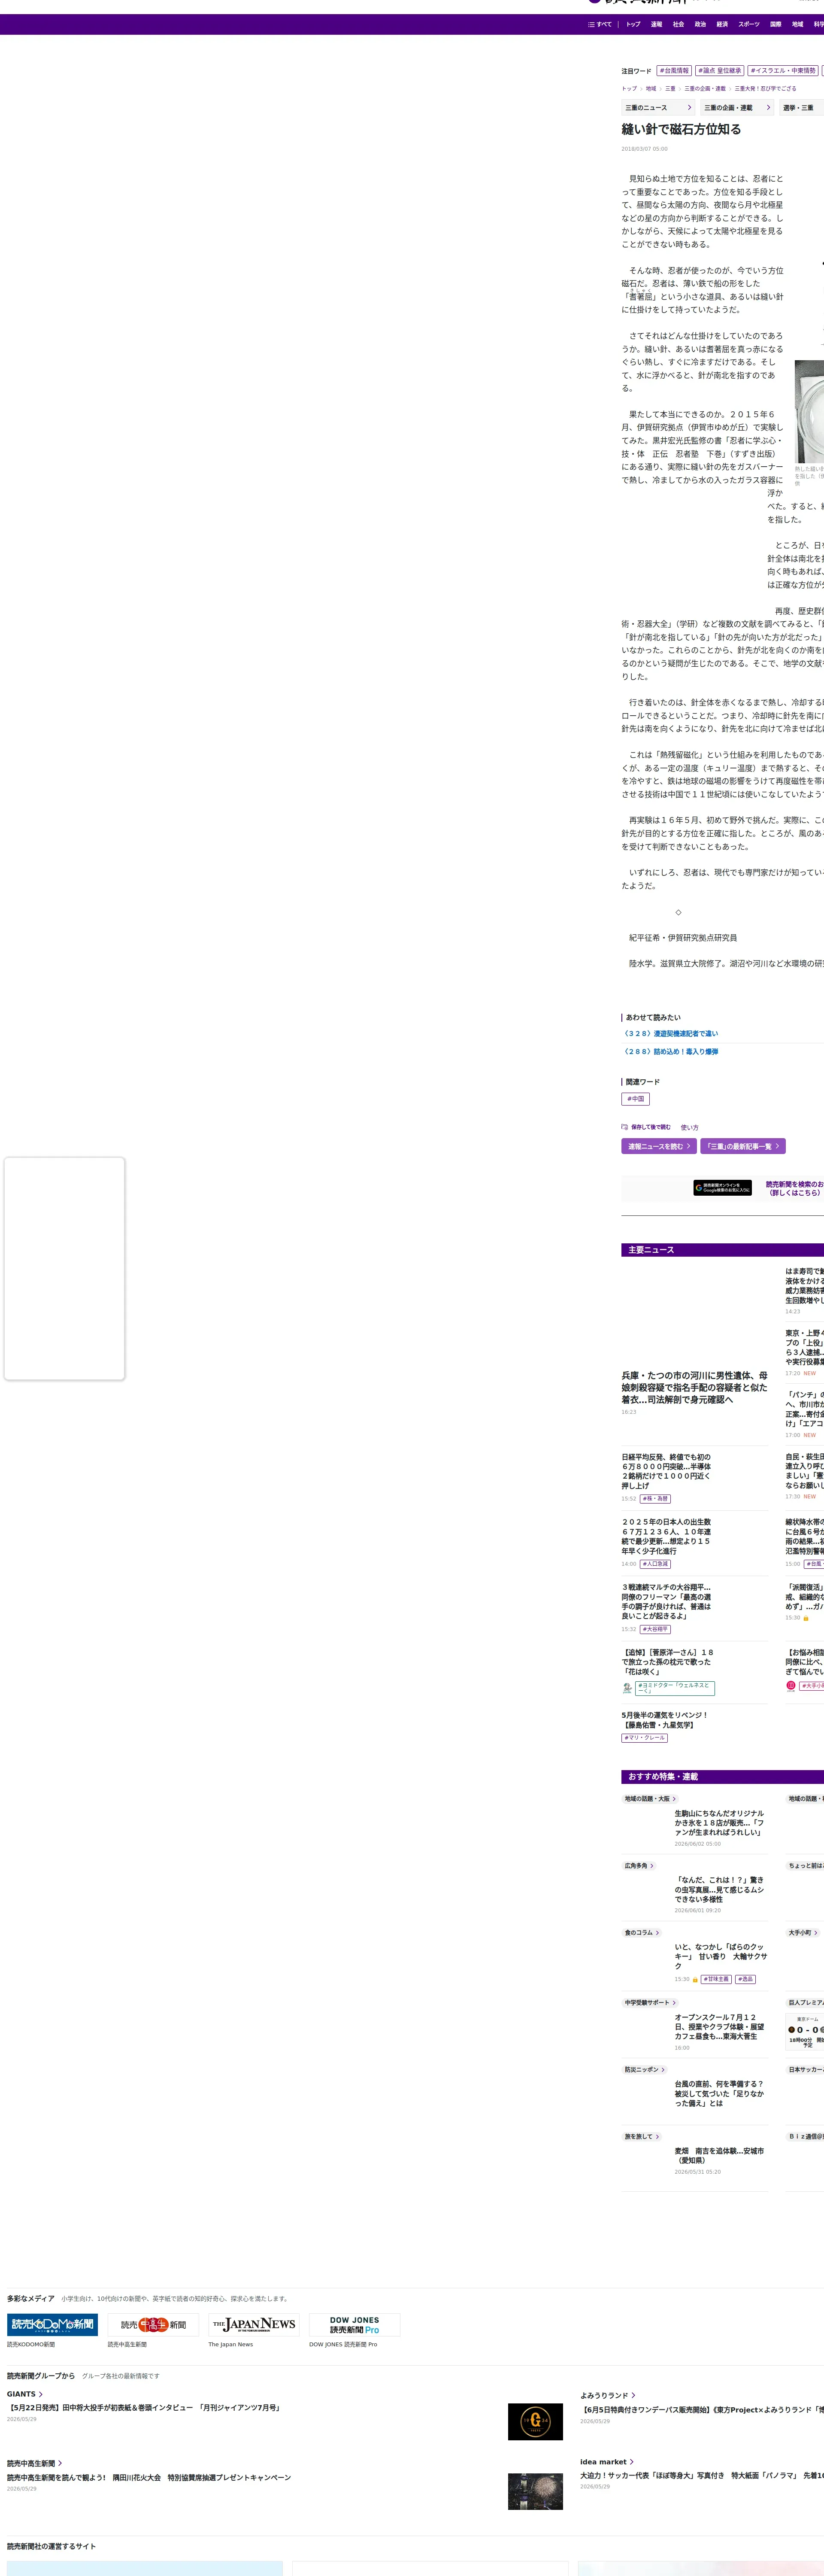Go to the 政治 section
Screen dimensions: 824x2576
(700, 24)
